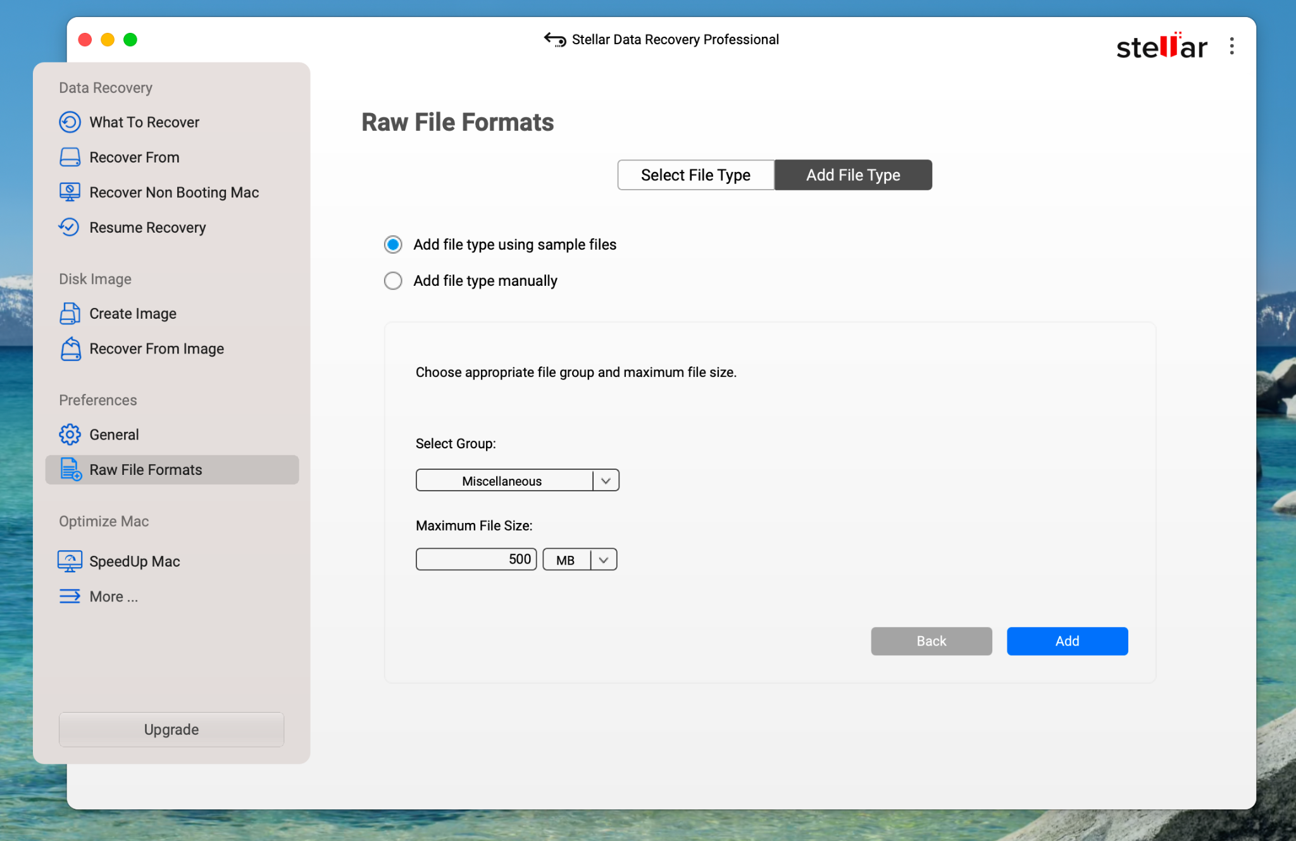Click the 'Optimize Mac' section header
The image size is (1296, 841).
104,522
